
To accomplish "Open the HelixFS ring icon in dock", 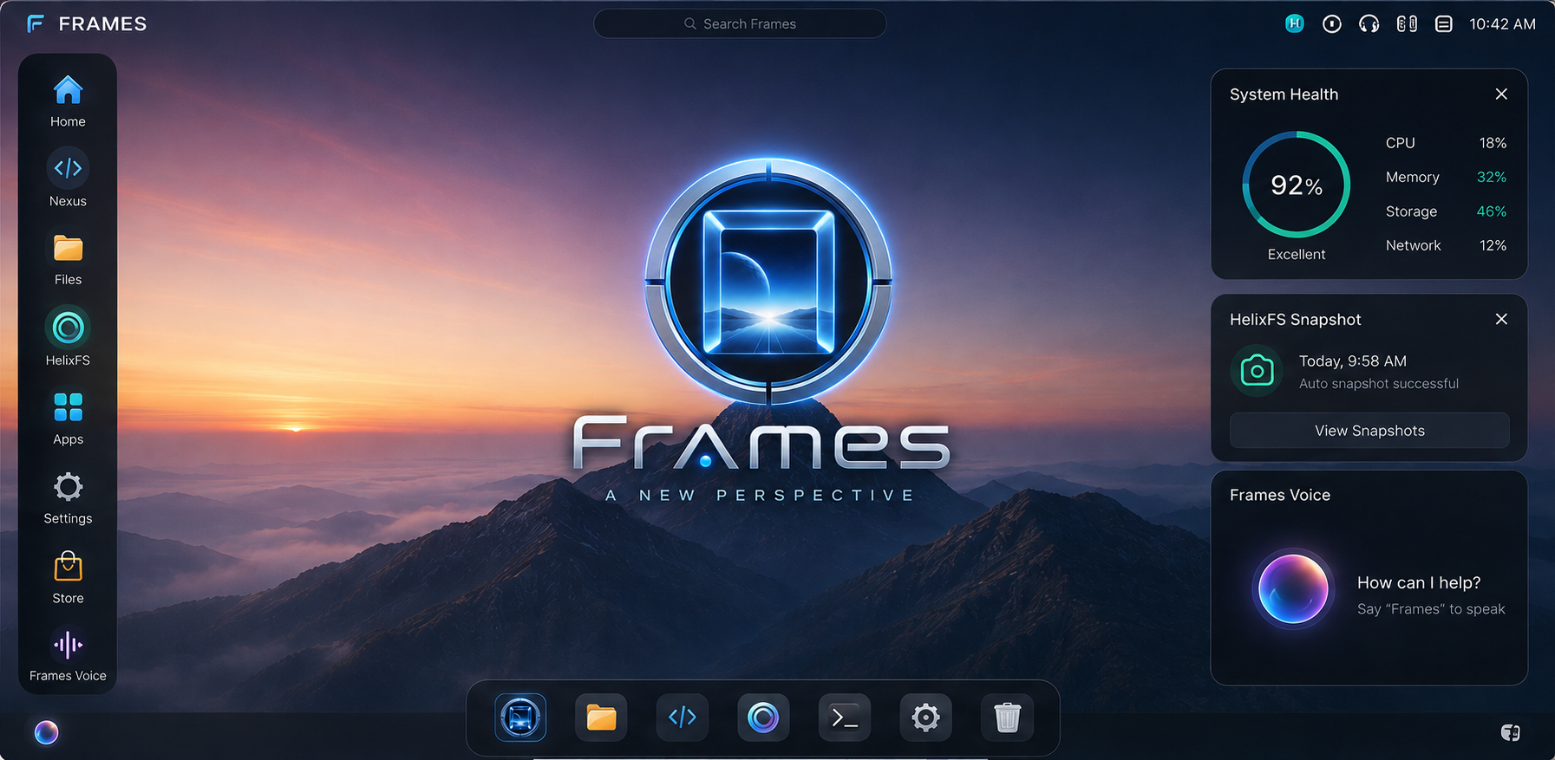I will (x=763, y=718).
